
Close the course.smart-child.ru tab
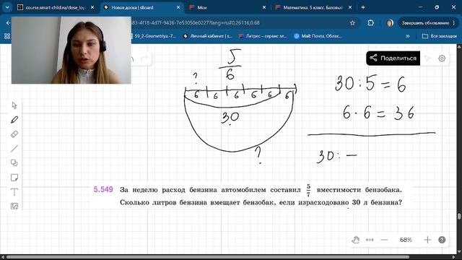[92, 7]
